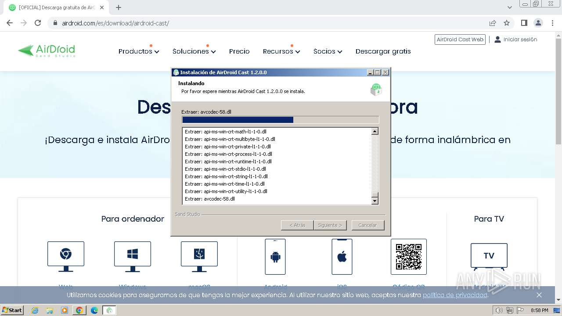This screenshot has width=562, height=316.
Task: Open the política de privacidad link
Action: 455,295
